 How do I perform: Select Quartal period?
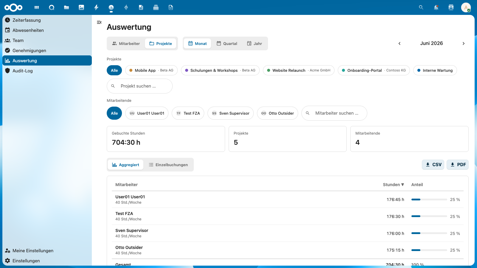pyautogui.click(x=227, y=43)
